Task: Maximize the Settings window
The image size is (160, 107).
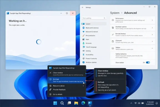Action: (x=149, y=7)
